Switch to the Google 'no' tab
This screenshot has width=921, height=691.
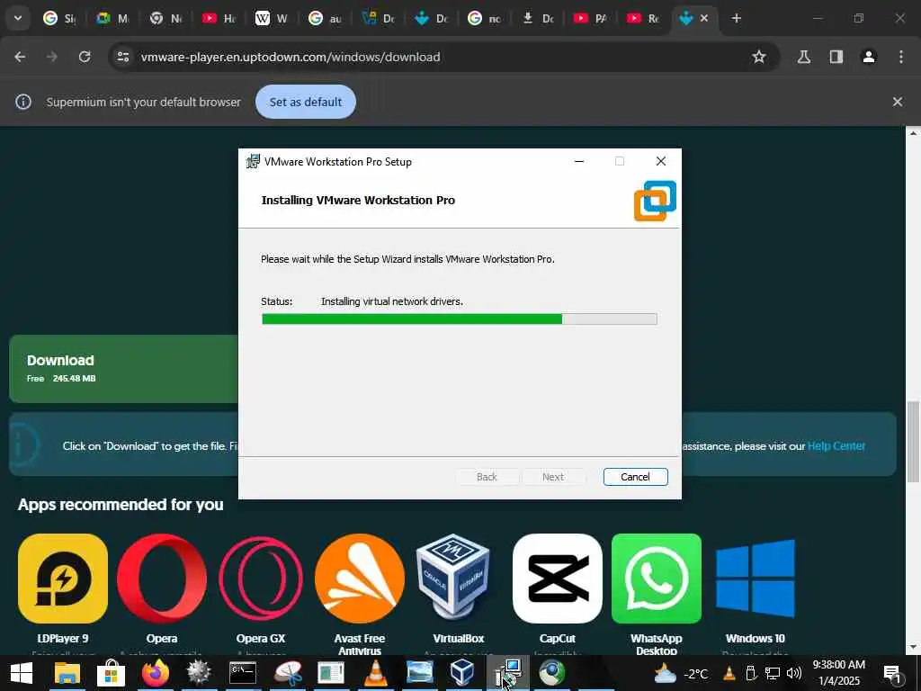click(x=484, y=18)
